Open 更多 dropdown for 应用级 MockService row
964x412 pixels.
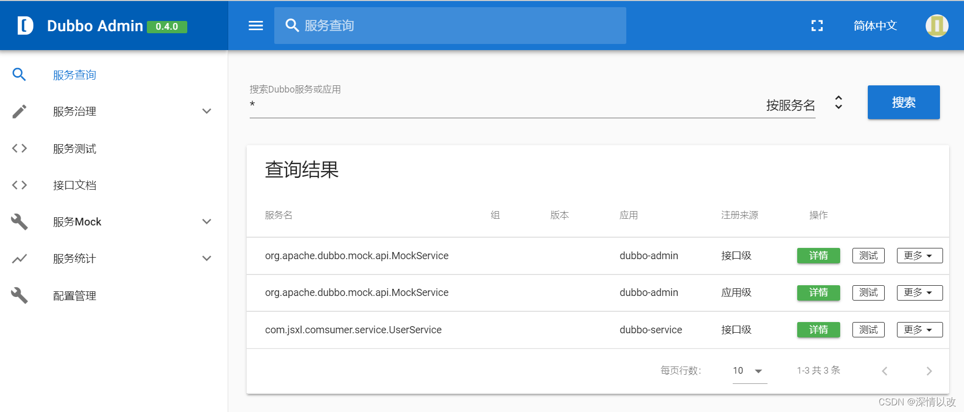[919, 292]
